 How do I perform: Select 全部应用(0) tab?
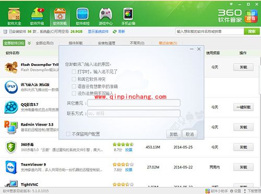44,43
